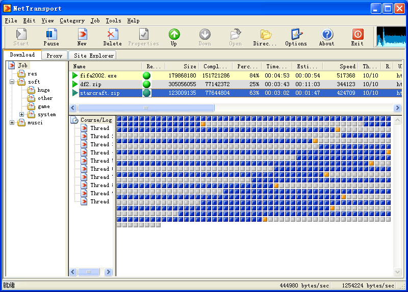This screenshot has width=408, height=292.
Task: Select the df2.zip download row
Action: (236, 84)
